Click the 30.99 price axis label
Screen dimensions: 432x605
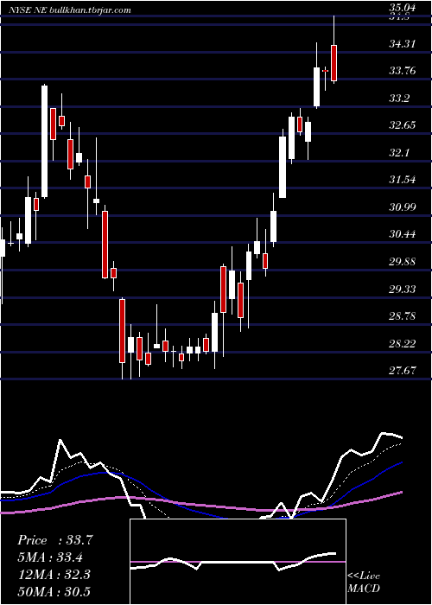(x=403, y=207)
